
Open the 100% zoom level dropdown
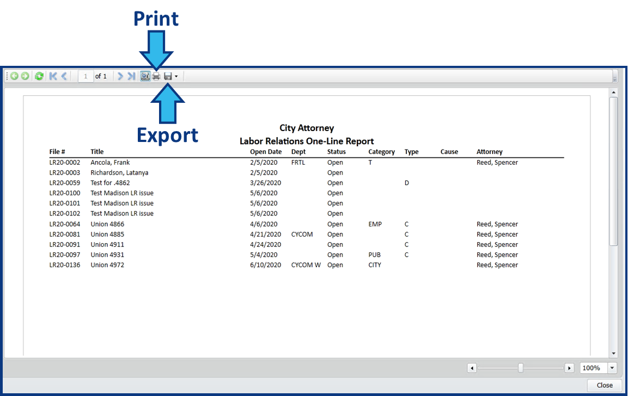click(612, 368)
